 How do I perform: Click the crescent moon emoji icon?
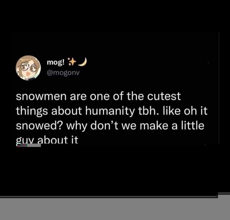pyautogui.click(x=83, y=62)
